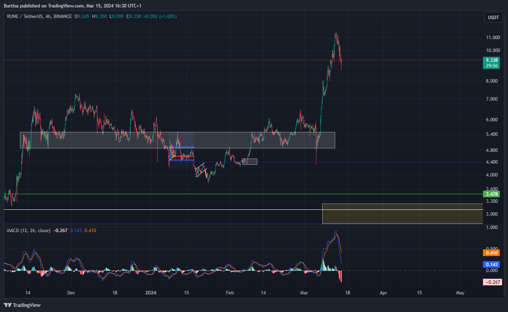
Task: Select the blue 0.143 MACD axis label
Action: (492, 265)
